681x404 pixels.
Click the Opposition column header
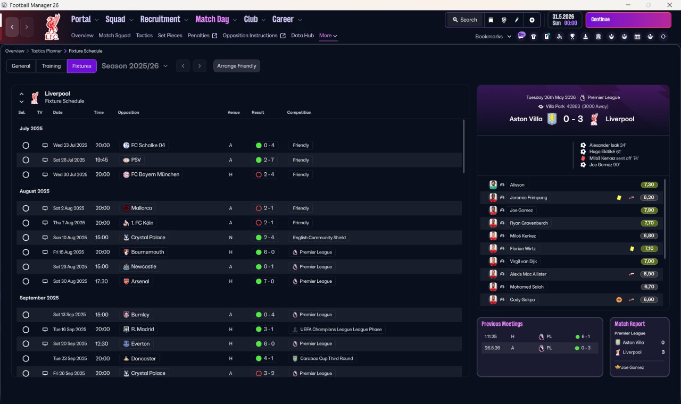(x=129, y=113)
